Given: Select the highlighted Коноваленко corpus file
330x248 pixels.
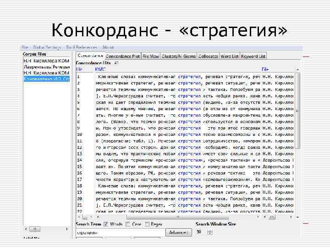Looking at the screenshot, I should [x=46, y=79].
